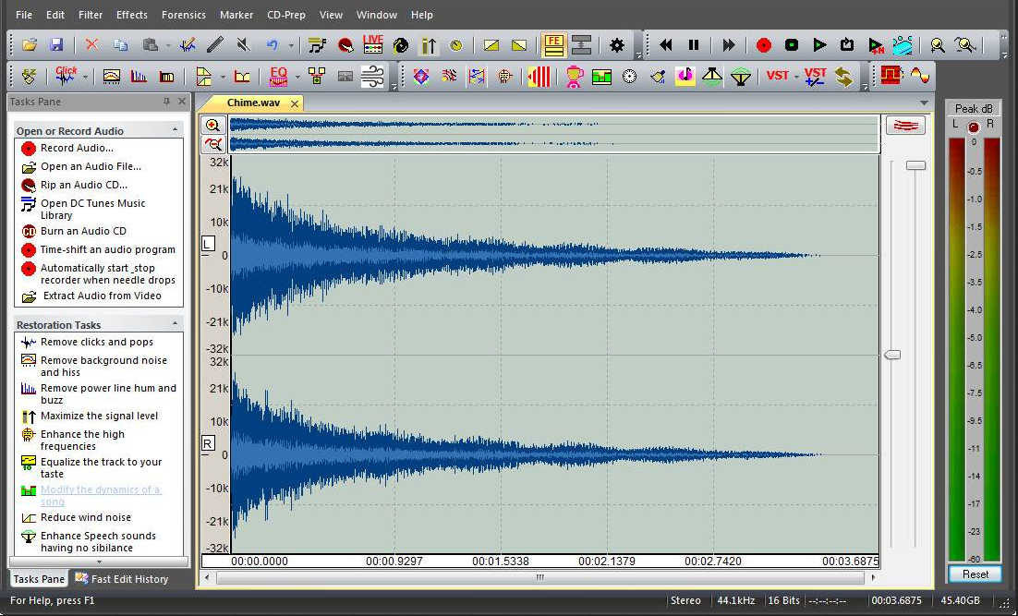1018x616 pixels.
Task: Pause playback
Action: [x=694, y=44]
